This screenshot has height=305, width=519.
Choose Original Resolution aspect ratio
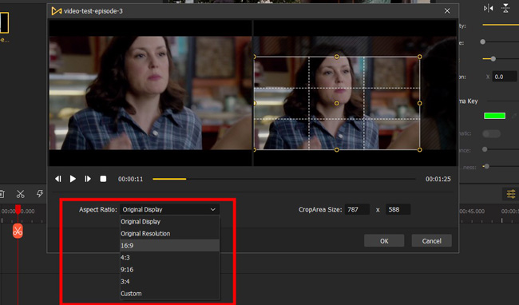[169, 234]
